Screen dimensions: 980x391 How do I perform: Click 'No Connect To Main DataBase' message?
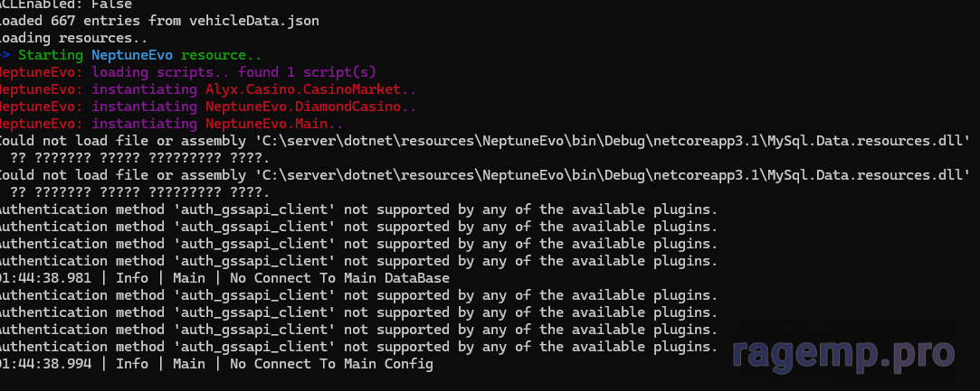(339, 278)
